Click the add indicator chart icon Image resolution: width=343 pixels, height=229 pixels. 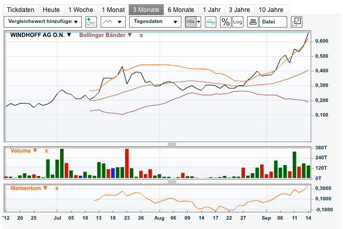[91, 22]
